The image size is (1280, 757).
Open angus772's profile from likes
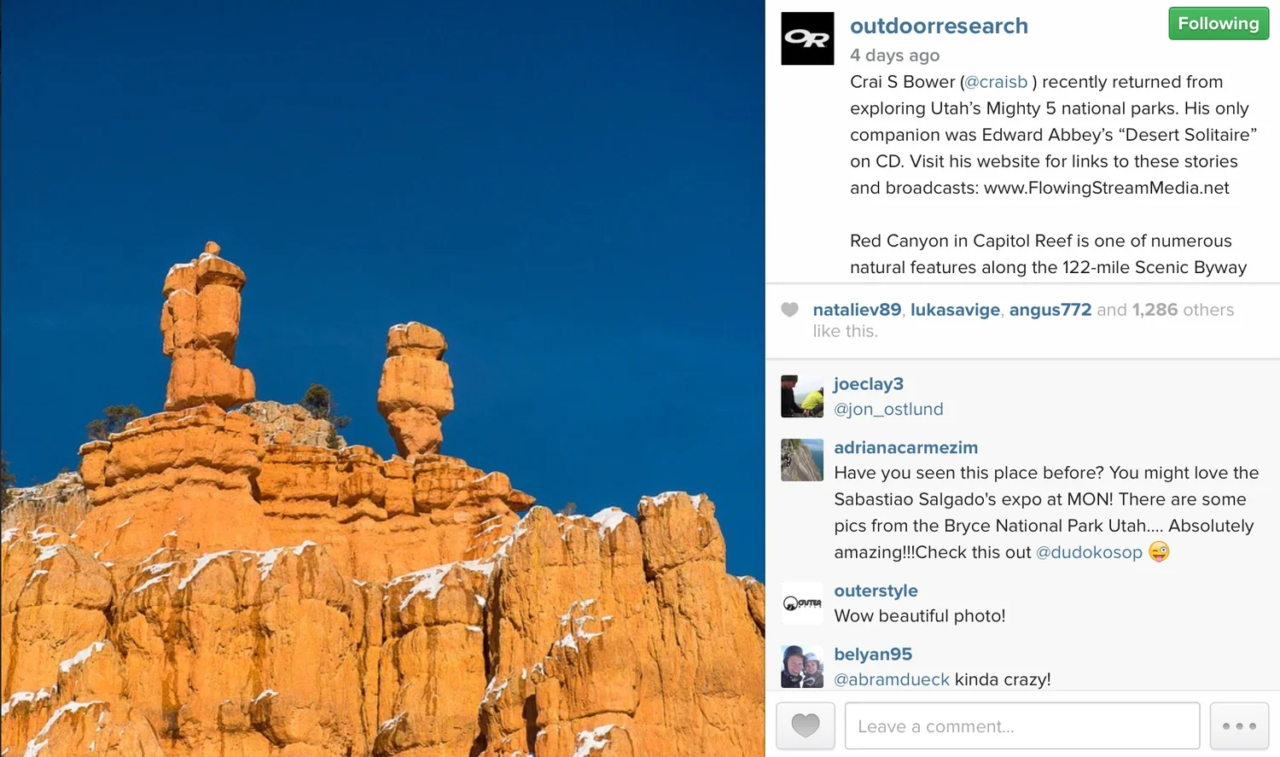1050,310
